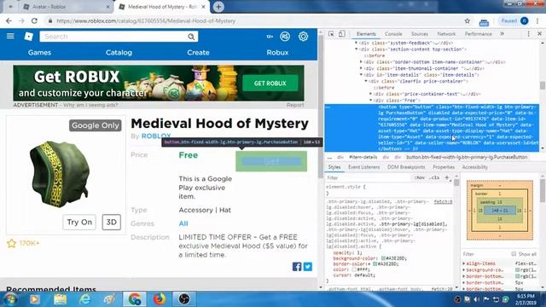Open File Explorer from the taskbar

pos(61,299)
